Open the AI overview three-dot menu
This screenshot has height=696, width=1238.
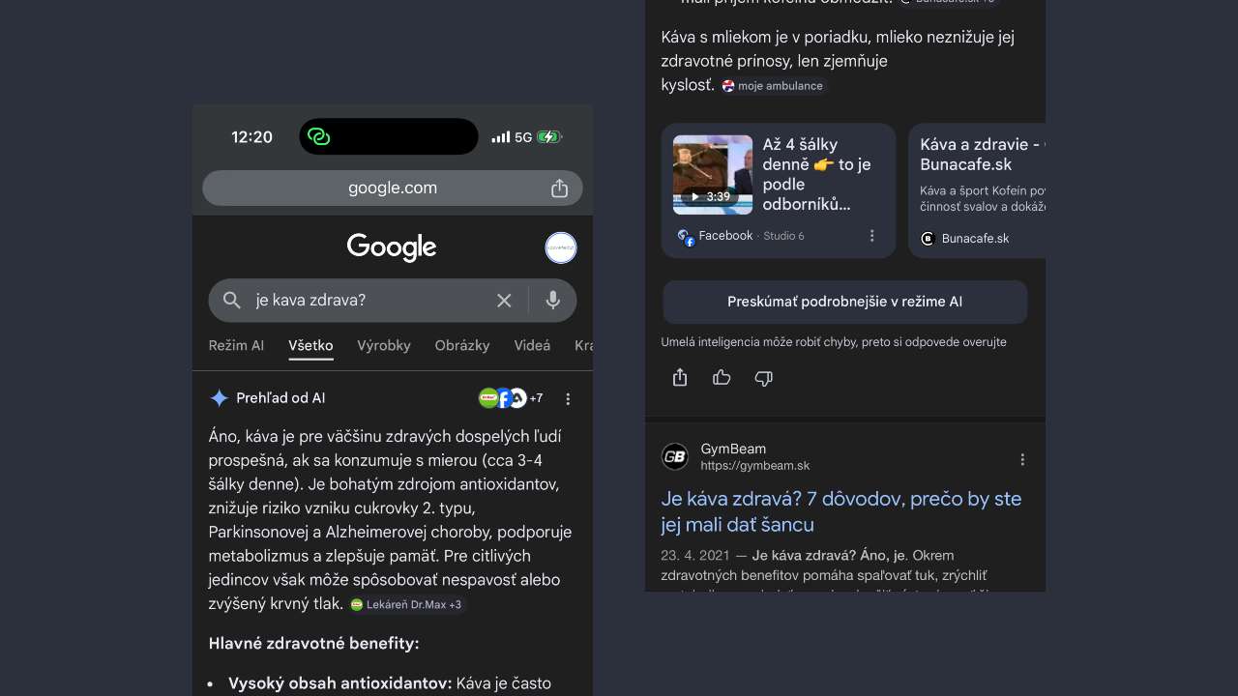[568, 398]
